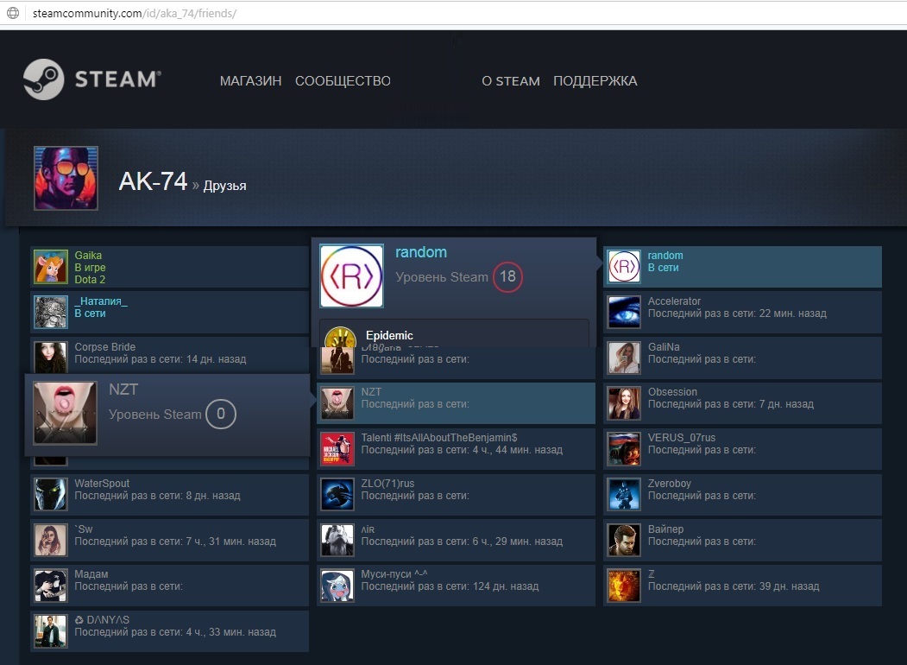Click Steam level 18 badge

pos(507,276)
